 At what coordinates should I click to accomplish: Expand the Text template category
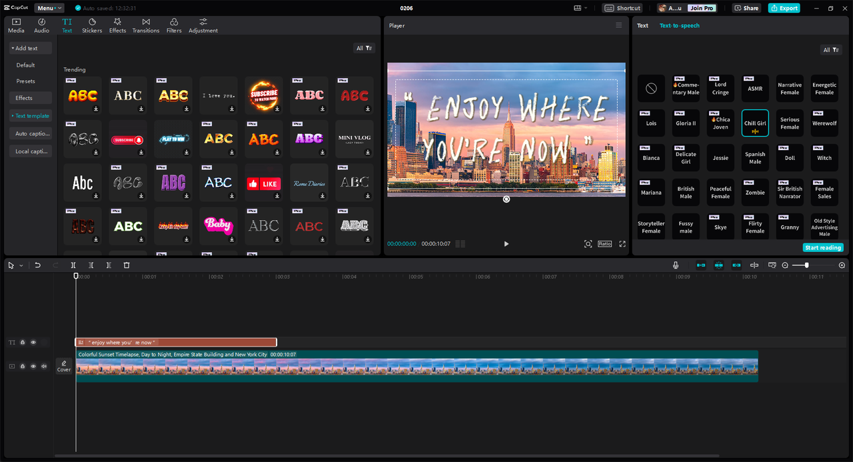(x=31, y=115)
